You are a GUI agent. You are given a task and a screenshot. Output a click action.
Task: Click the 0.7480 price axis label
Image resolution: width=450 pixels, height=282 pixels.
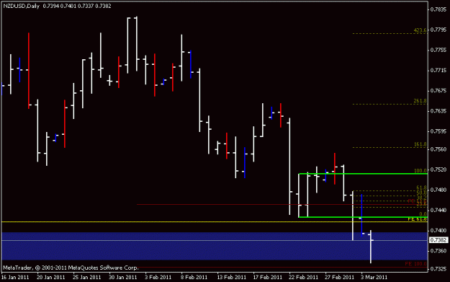click(x=438, y=190)
